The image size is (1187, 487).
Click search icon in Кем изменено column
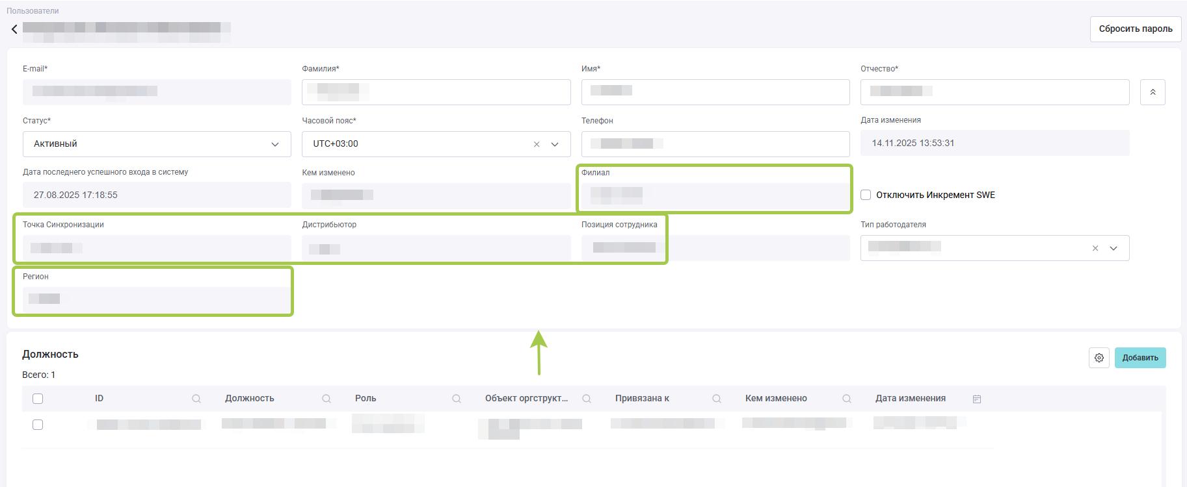pos(846,399)
